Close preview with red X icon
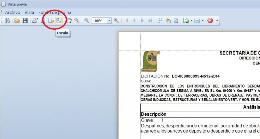This screenshot has height=139, width=260. coord(210,21)
